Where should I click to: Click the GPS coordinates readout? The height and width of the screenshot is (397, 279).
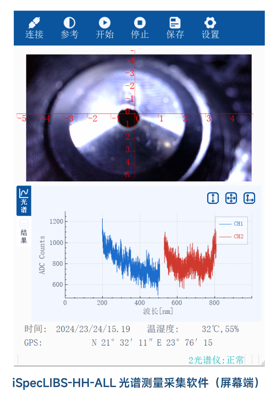[152, 343]
